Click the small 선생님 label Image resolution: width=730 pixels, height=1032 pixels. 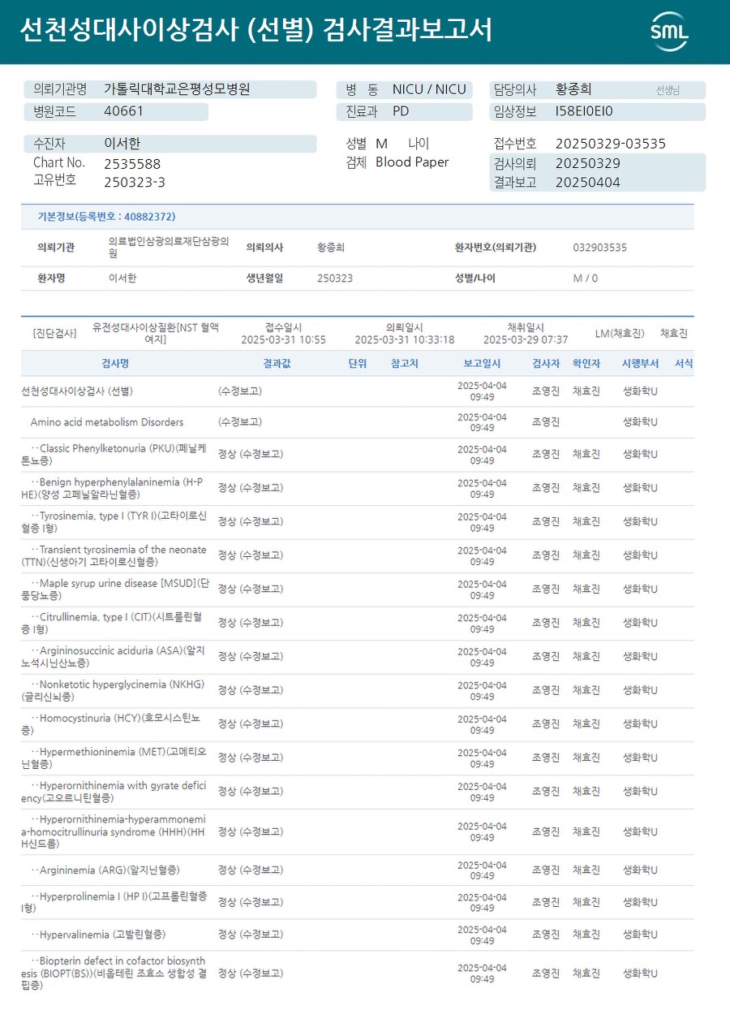pyautogui.click(x=668, y=90)
